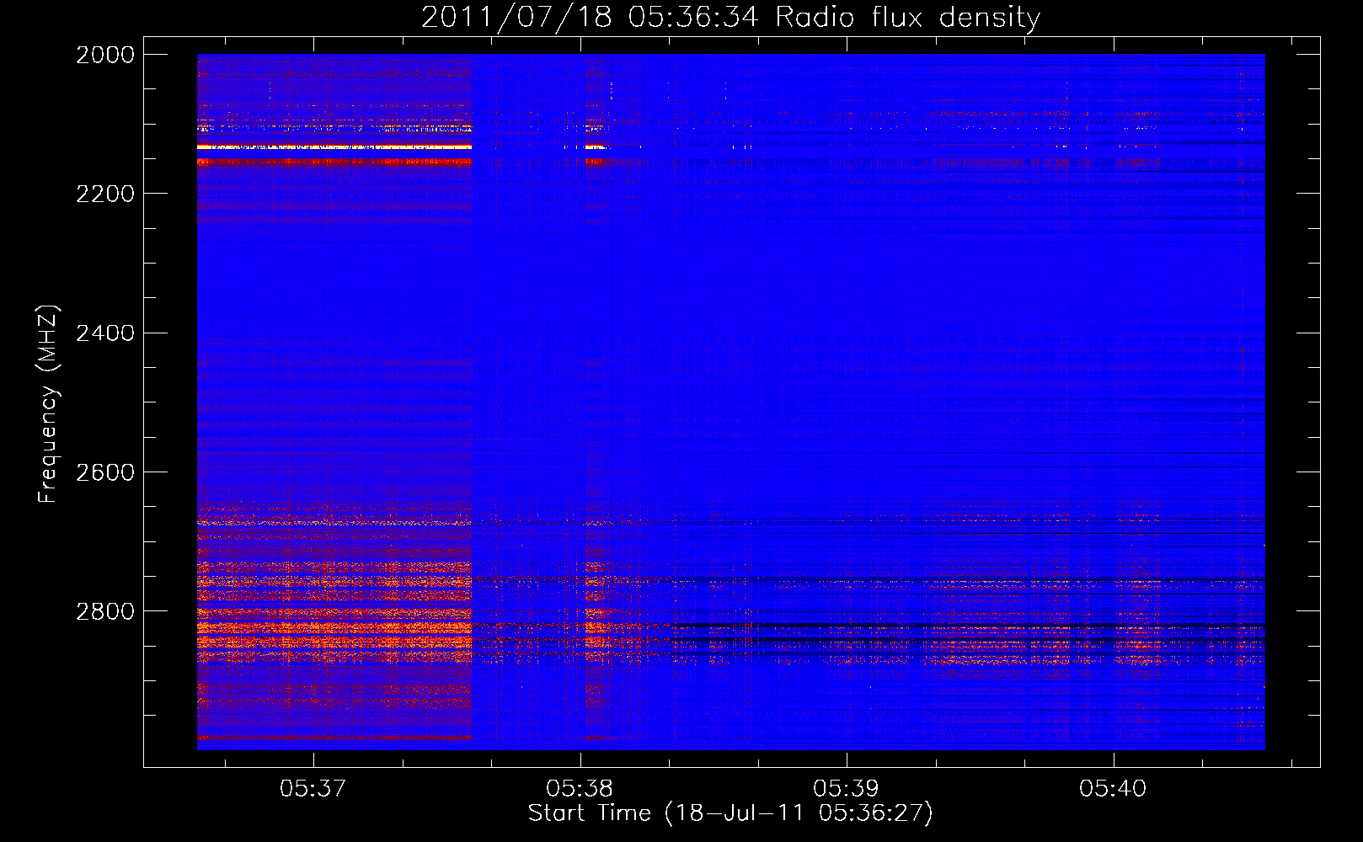The height and width of the screenshot is (842, 1363).
Task: Click the 05:37 time tick label
Action: [x=313, y=789]
